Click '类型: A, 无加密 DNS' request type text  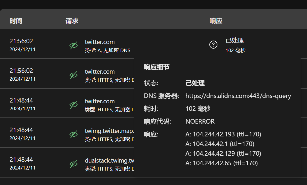(x=108, y=50)
